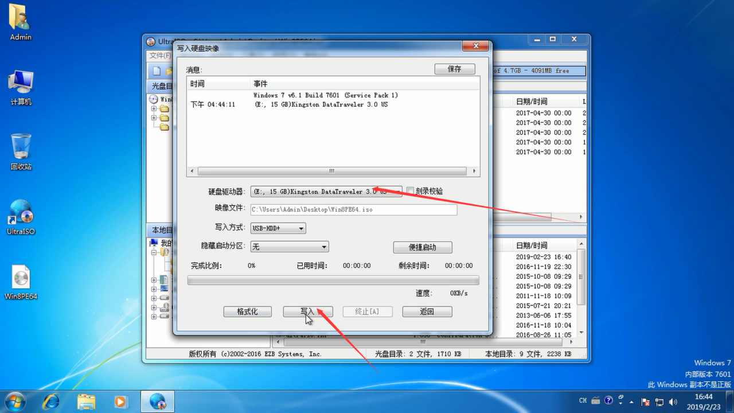This screenshot has width=734, height=413.
Task: Expand the second folder in the disc tree
Action: [x=154, y=118]
